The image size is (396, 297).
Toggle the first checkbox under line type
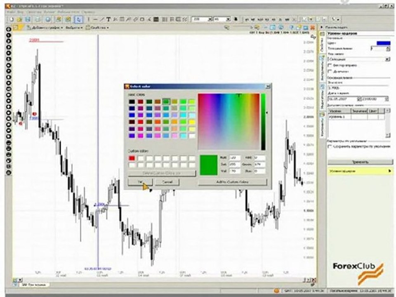330,66
